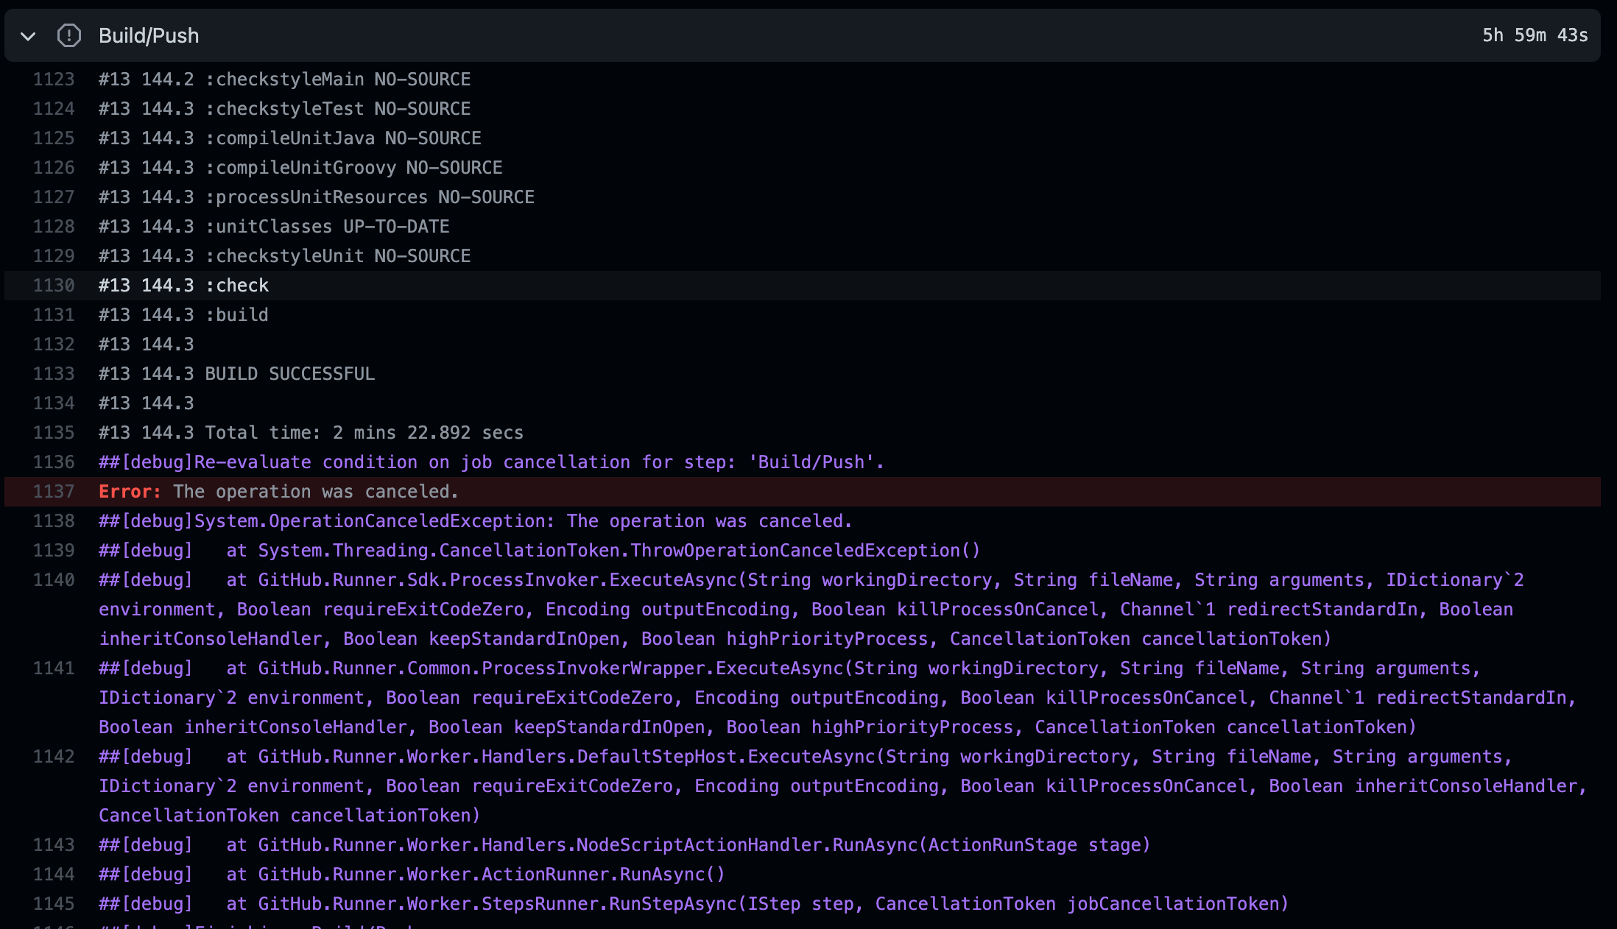Select the chevron arrow left of the error icon
Screen dimensions: 1617x929
coord(28,35)
